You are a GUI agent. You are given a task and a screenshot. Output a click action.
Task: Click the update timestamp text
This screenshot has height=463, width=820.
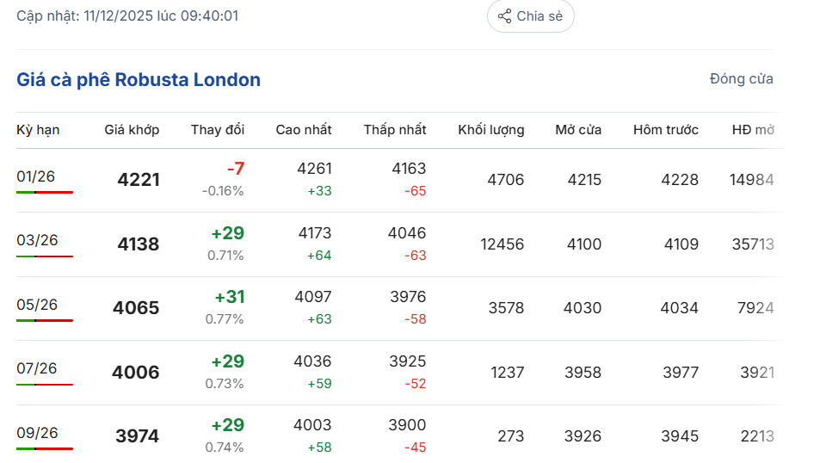(x=127, y=15)
